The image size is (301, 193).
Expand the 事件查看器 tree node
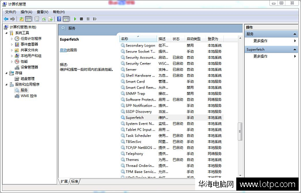coord(12,44)
